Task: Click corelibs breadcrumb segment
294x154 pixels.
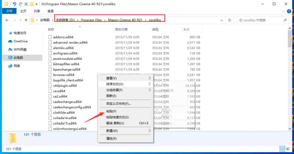Action: pos(155,20)
